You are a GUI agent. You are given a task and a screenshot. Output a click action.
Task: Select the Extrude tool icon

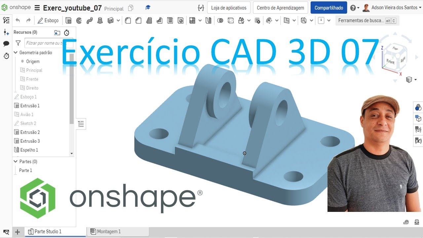click(x=68, y=20)
